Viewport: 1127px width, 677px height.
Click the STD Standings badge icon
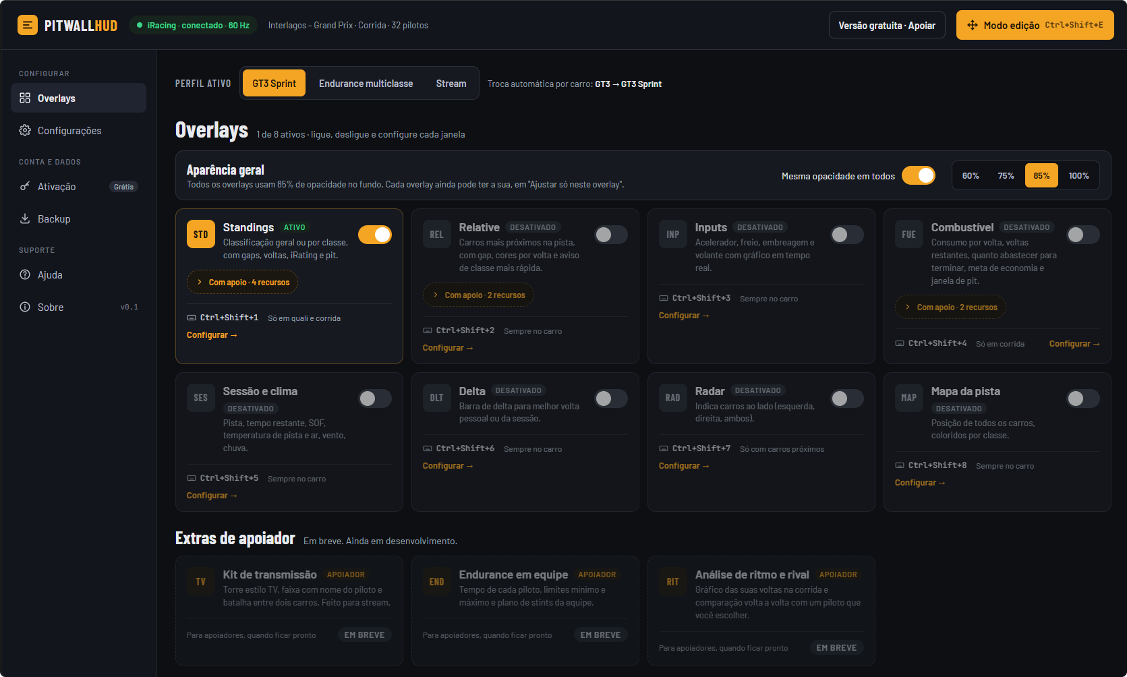[201, 234]
